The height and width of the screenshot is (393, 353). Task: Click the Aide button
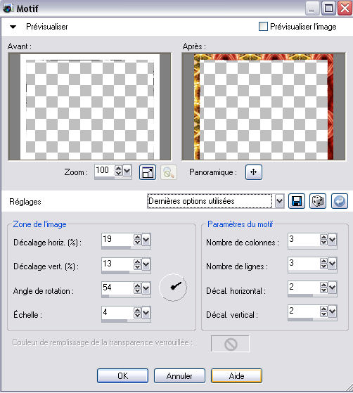pyautogui.click(x=236, y=375)
